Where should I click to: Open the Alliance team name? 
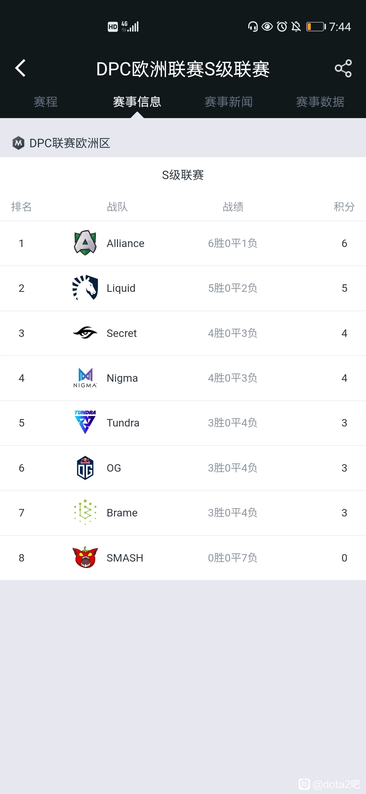point(125,243)
